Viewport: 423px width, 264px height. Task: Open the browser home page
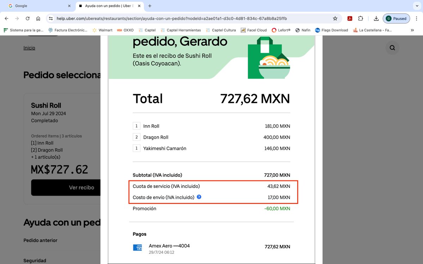38,19
